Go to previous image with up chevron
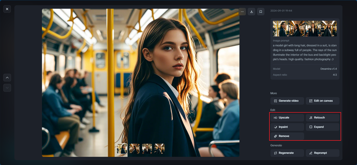This screenshot has height=165, width=357. point(7,78)
